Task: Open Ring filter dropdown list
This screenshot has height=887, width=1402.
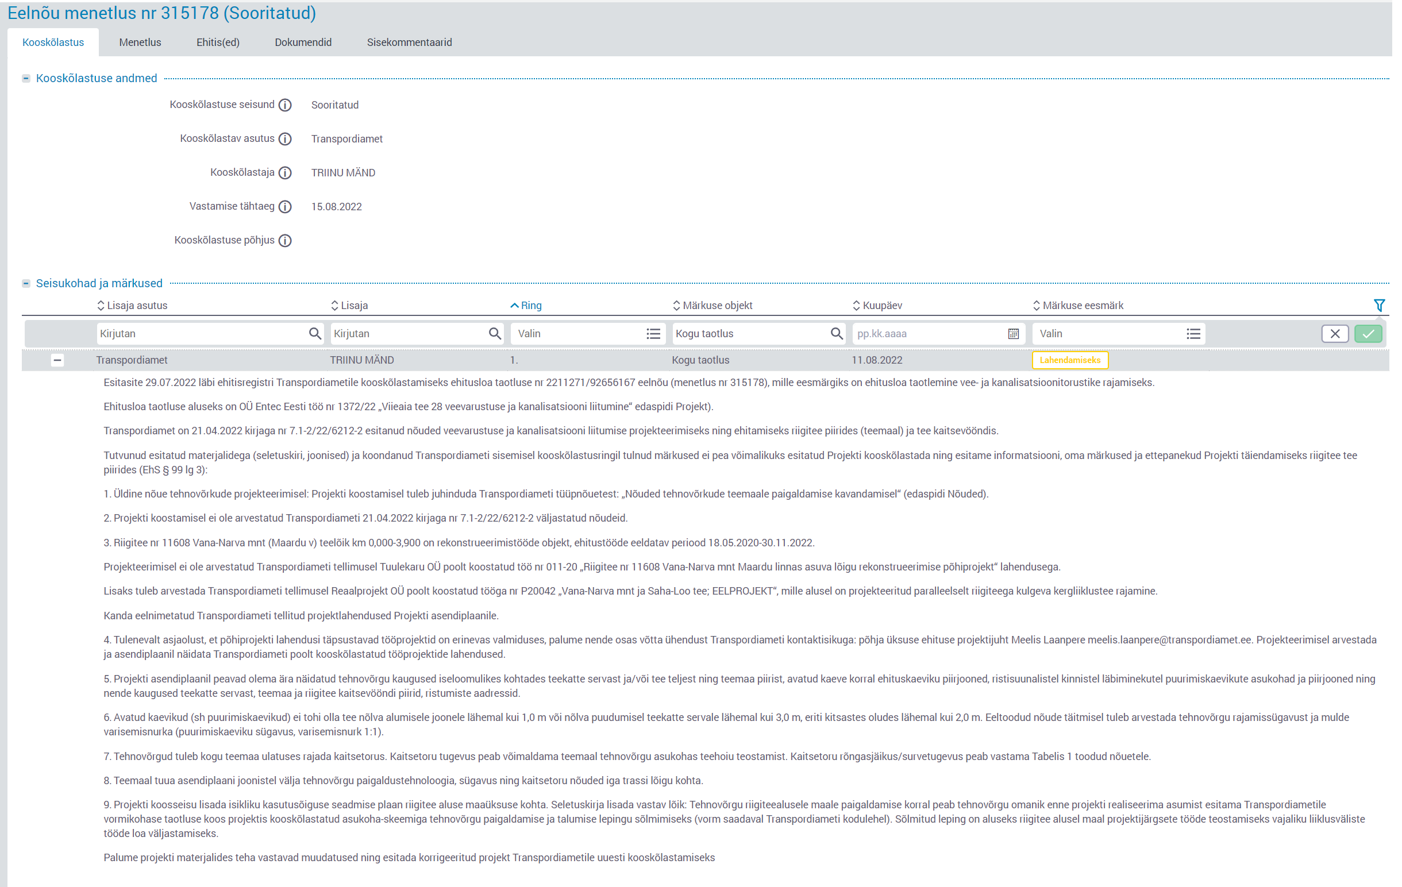Action: [x=653, y=334]
